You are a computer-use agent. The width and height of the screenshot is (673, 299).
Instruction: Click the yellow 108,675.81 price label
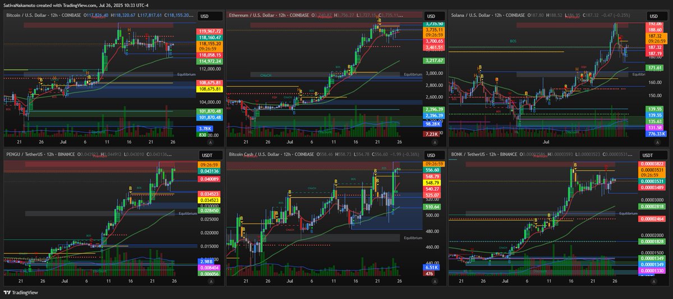coord(210,89)
